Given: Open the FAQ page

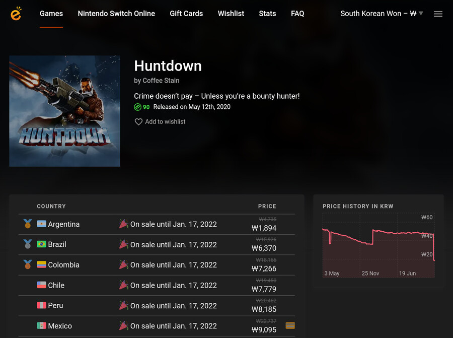Looking at the screenshot, I should (297, 14).
